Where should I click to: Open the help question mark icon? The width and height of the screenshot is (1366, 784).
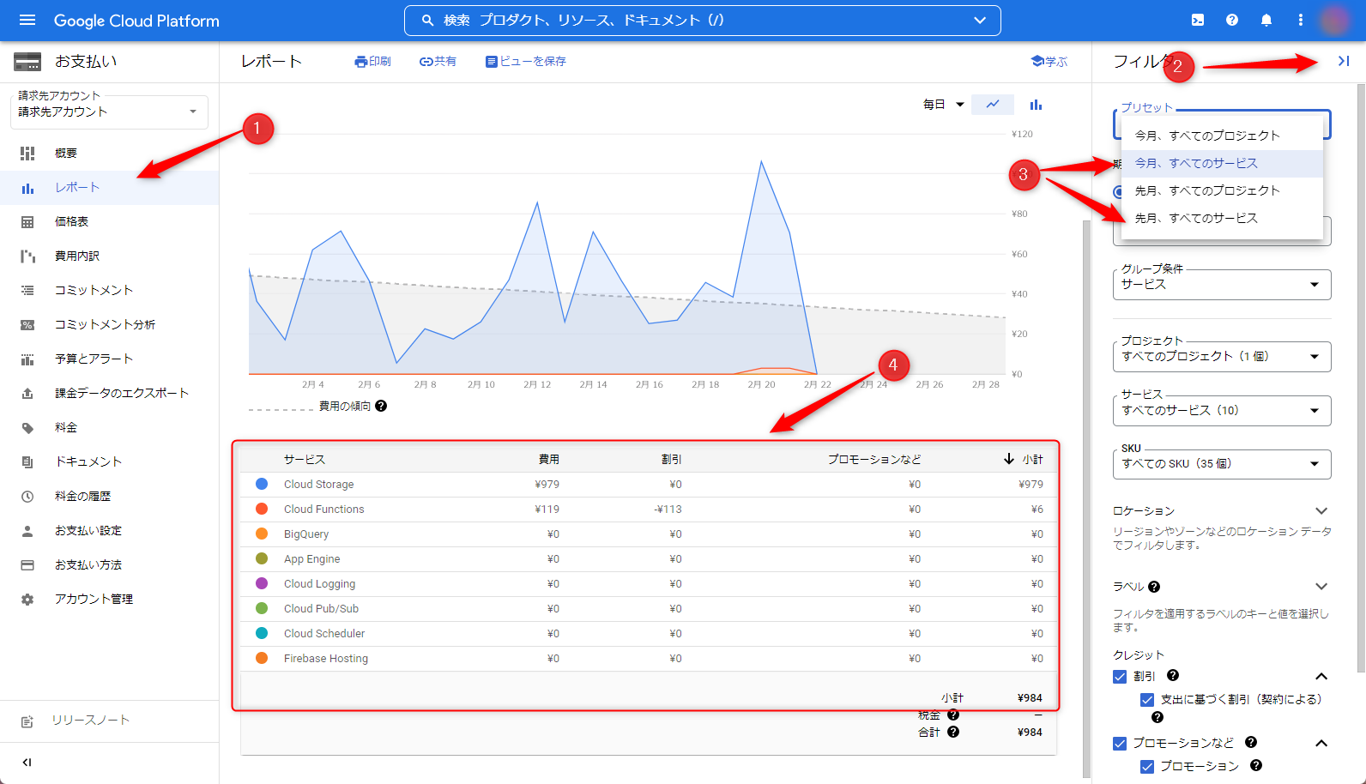coord(1232,21)
